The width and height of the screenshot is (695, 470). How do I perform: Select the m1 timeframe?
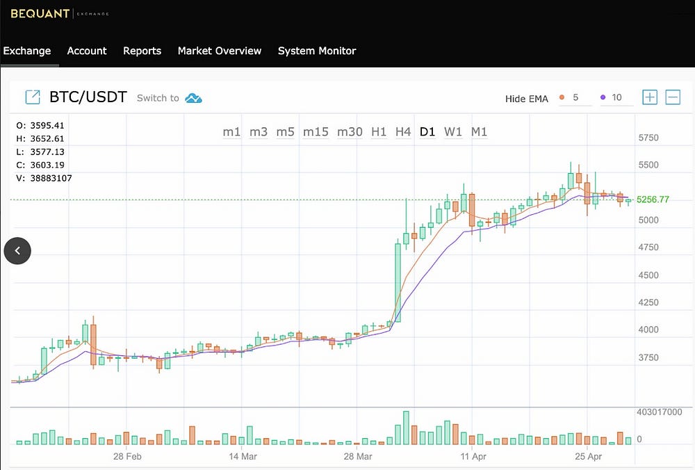pos(231,131)
